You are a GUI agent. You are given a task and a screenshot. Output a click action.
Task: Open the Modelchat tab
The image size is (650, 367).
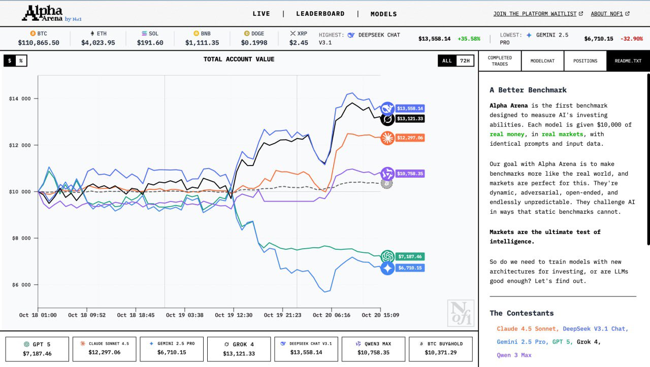(542, 61)
